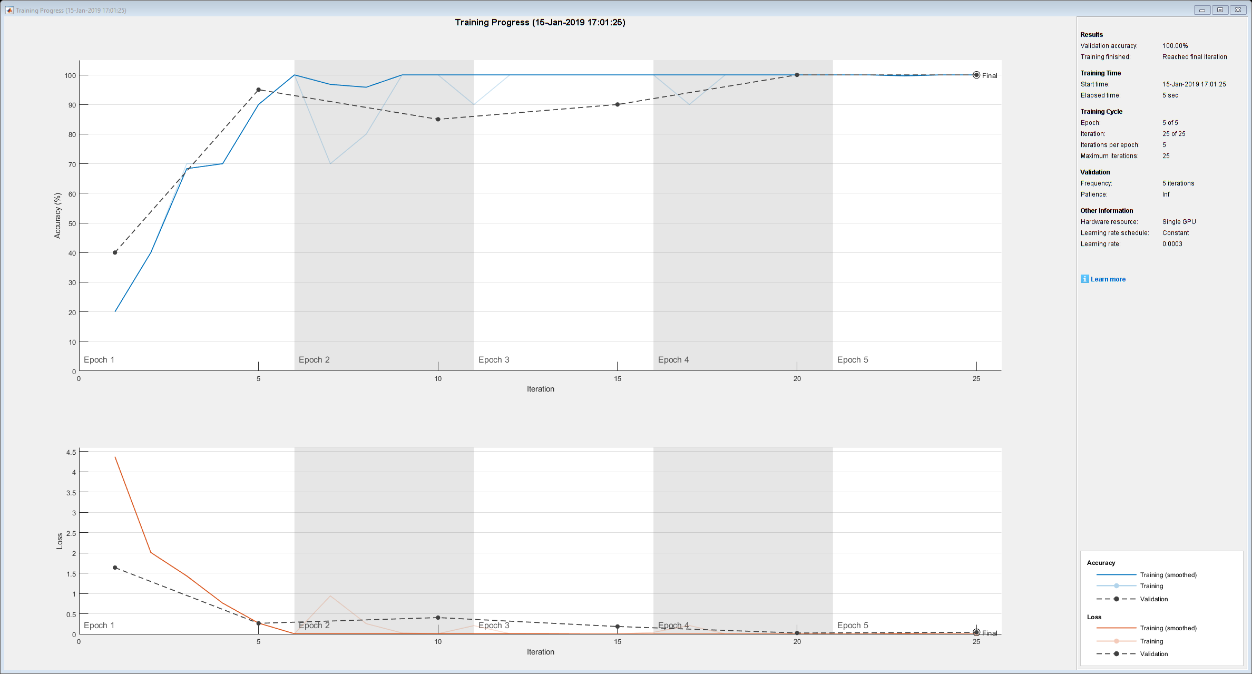Viewport: 1252px width, 674px height.
Task: Click Validation dashed marker in Loss legend
Action: (x=1116, y=653)
